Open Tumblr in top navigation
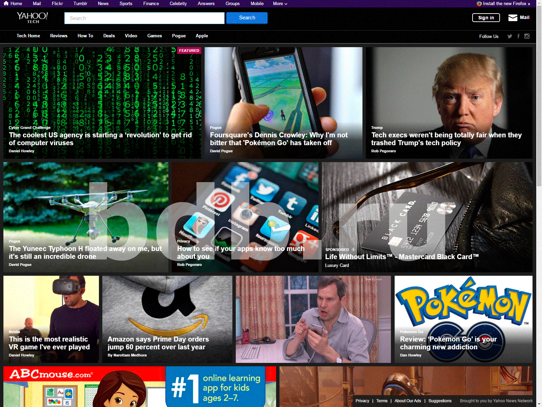The image size is (542, 407). (x=80, y=4)
